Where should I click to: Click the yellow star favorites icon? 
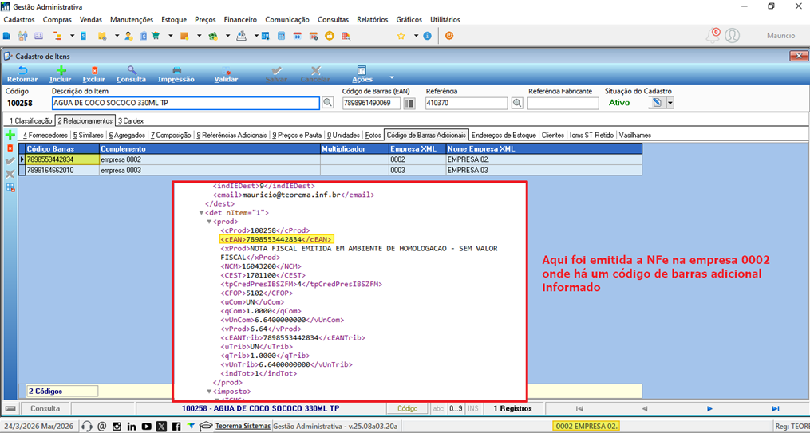click(x=401, y=36)
